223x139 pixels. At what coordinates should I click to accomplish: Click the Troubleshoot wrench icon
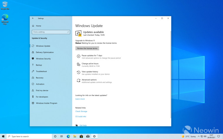point(33,71)
